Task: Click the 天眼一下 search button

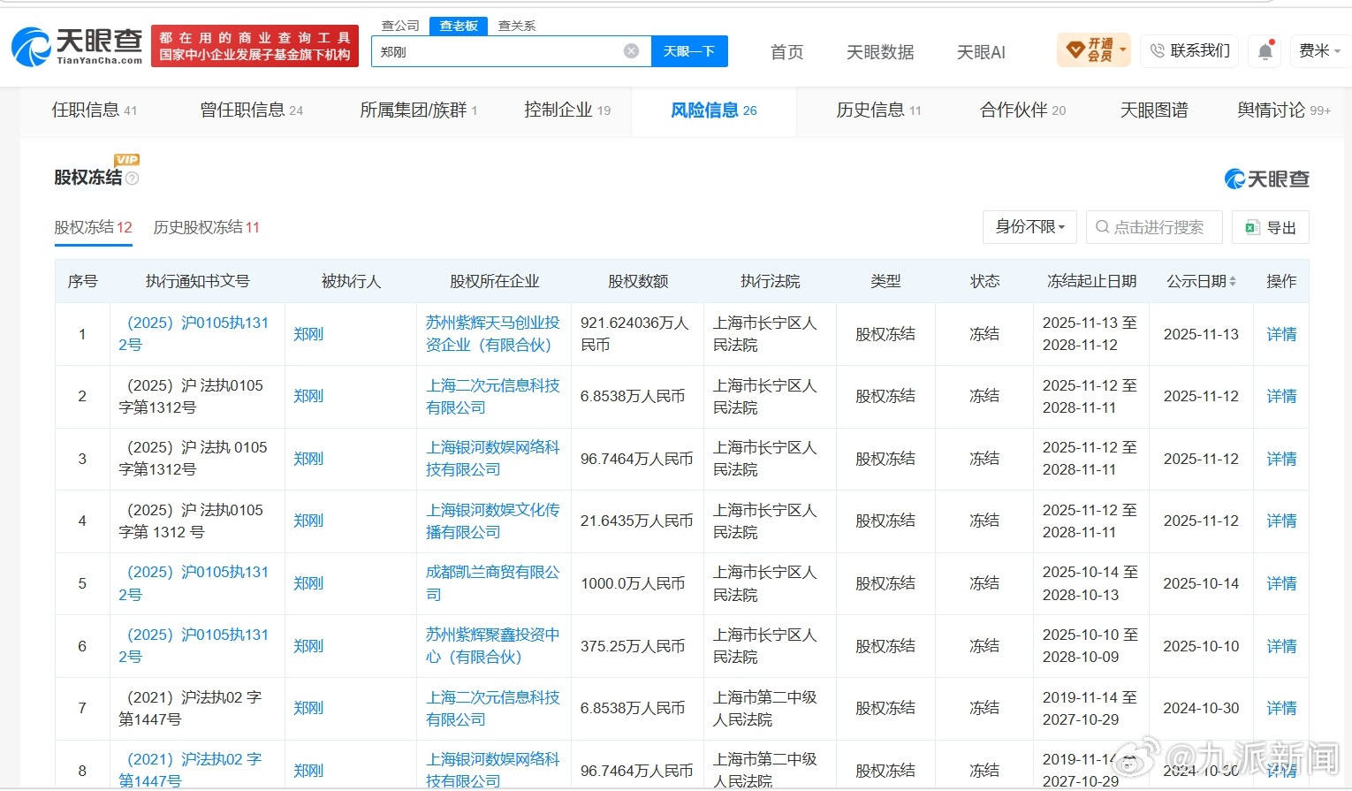Action: [689, 51]
